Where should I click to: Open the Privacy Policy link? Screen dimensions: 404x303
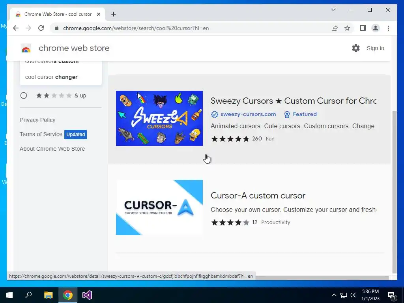pos(37,120)
